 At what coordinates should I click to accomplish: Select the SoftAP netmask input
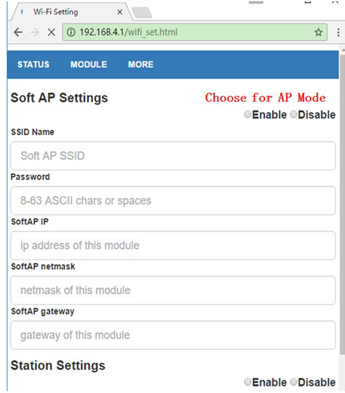tap(172, 290)
